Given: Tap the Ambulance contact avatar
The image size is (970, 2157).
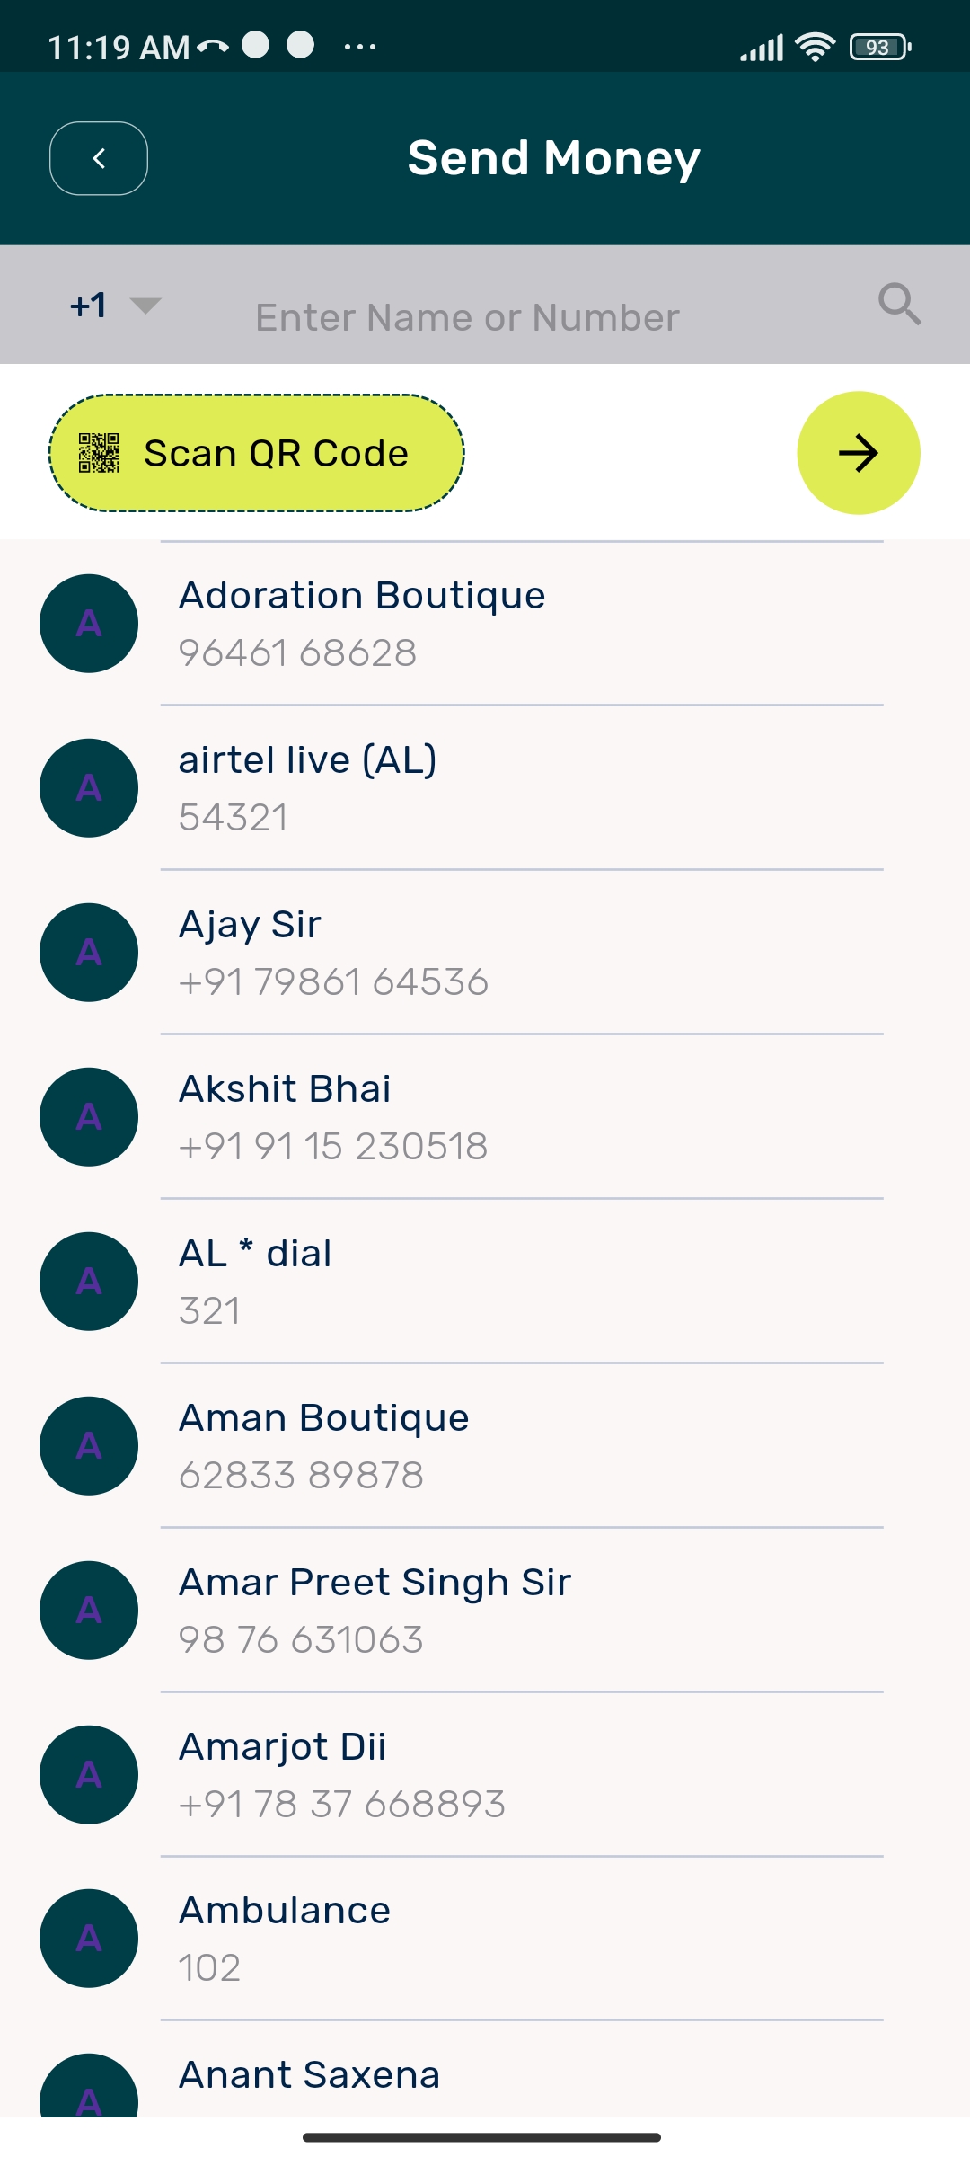Looking at the screenshot, I should coord(89,1939).
